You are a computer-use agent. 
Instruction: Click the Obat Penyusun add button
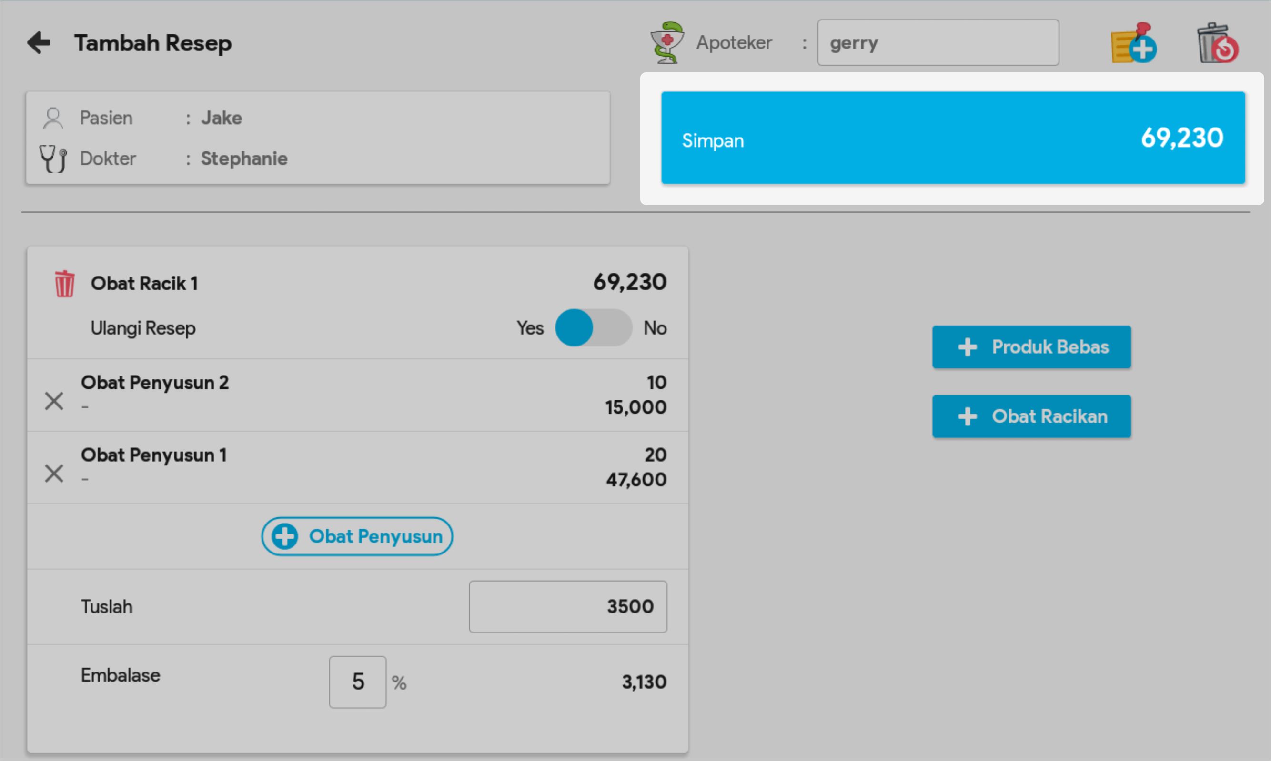click(357, 536)
